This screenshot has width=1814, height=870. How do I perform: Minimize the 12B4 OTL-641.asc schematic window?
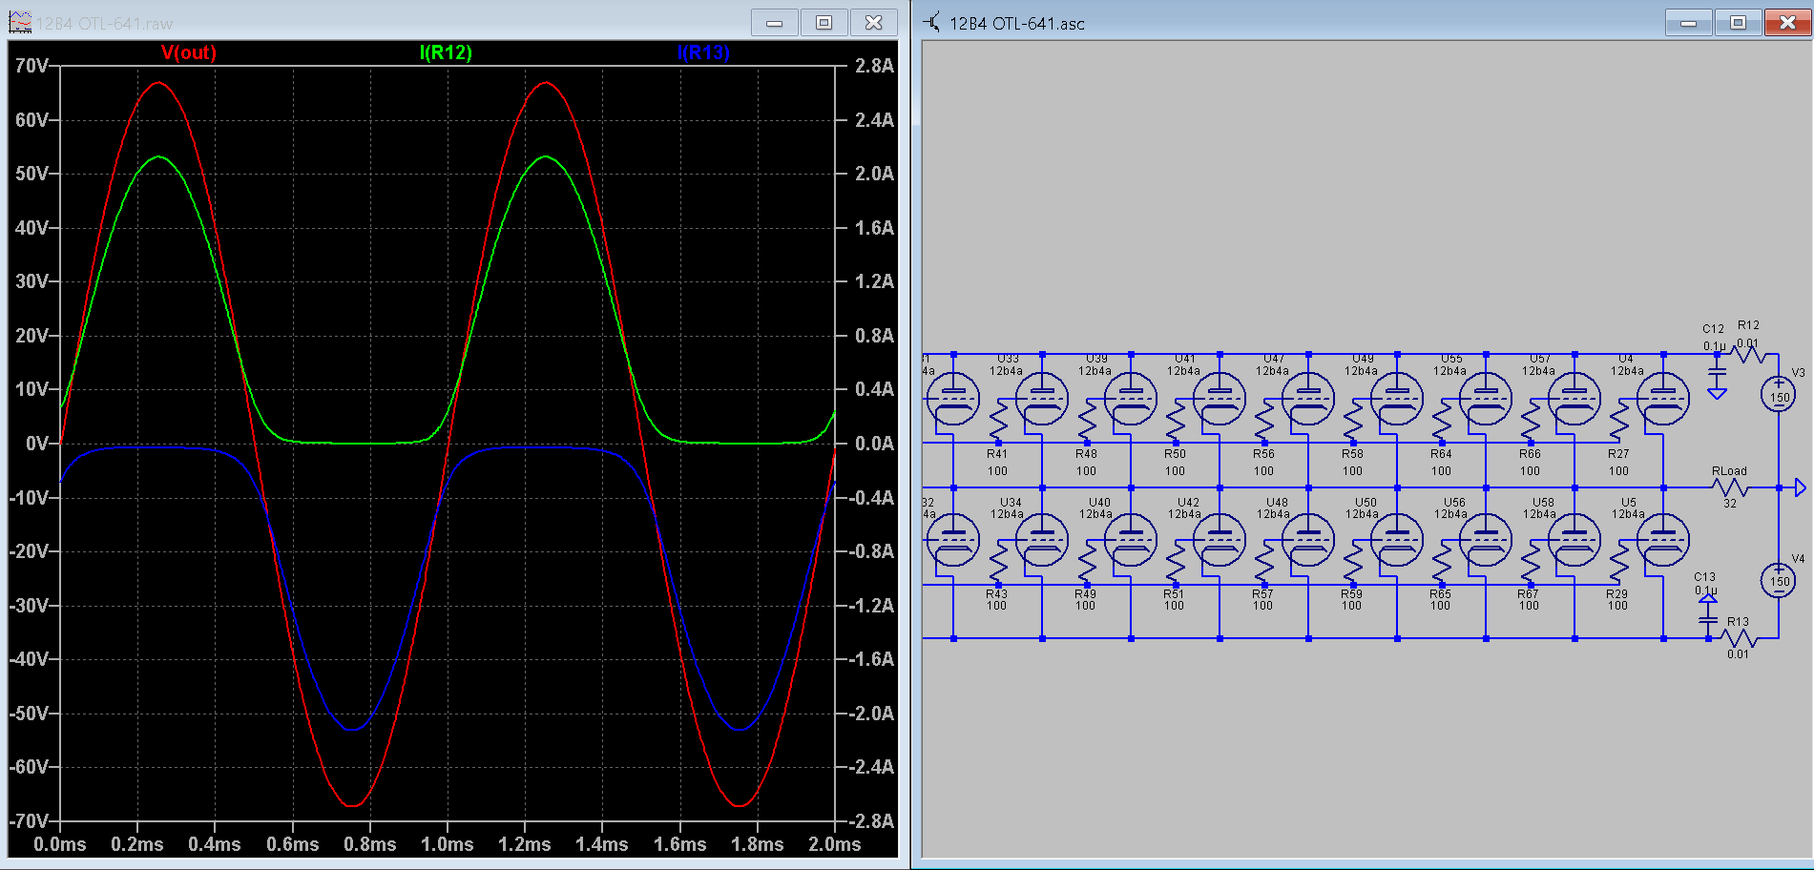pos(1689,22)
